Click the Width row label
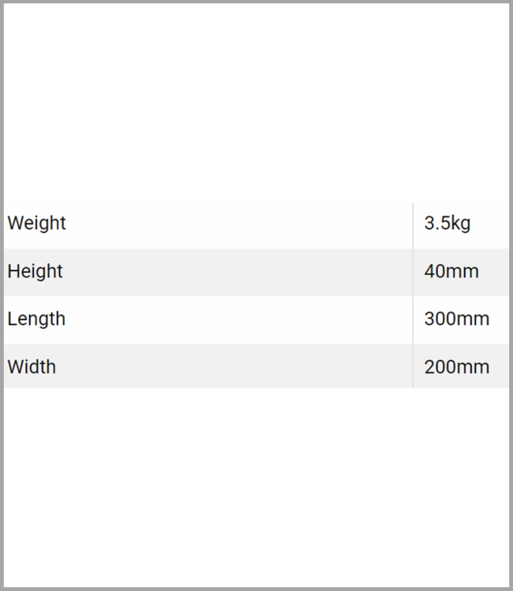 (32, 367)
